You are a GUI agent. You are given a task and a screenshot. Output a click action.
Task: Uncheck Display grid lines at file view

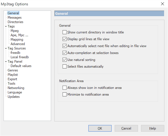click(x=65, y=39)
